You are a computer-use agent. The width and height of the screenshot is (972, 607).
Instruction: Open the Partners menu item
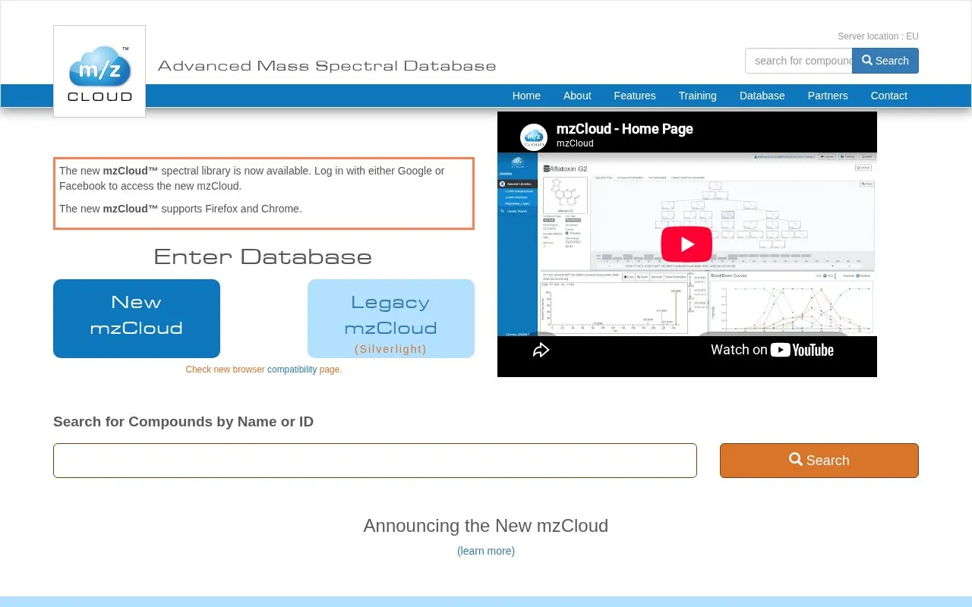click(828, 96)
